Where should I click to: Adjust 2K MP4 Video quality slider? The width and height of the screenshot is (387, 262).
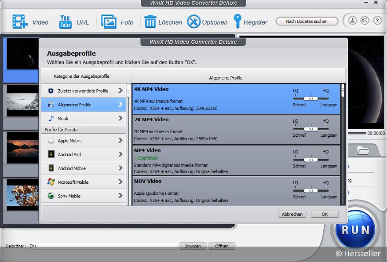[311, 129]
